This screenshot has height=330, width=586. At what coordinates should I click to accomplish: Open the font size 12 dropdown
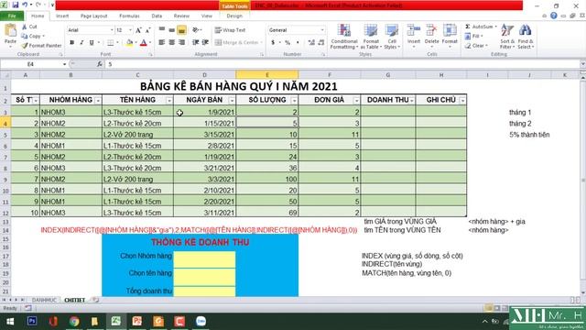(130, 30)
